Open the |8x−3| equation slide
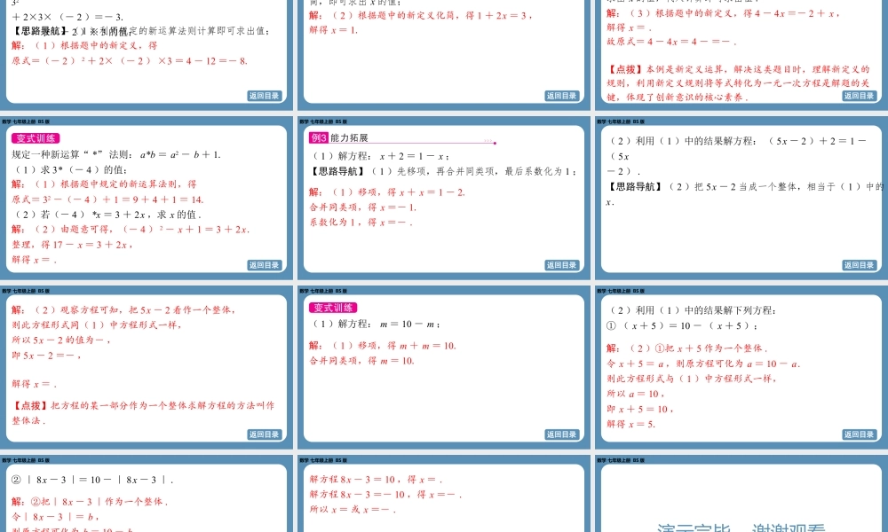 tap(147, 501)
